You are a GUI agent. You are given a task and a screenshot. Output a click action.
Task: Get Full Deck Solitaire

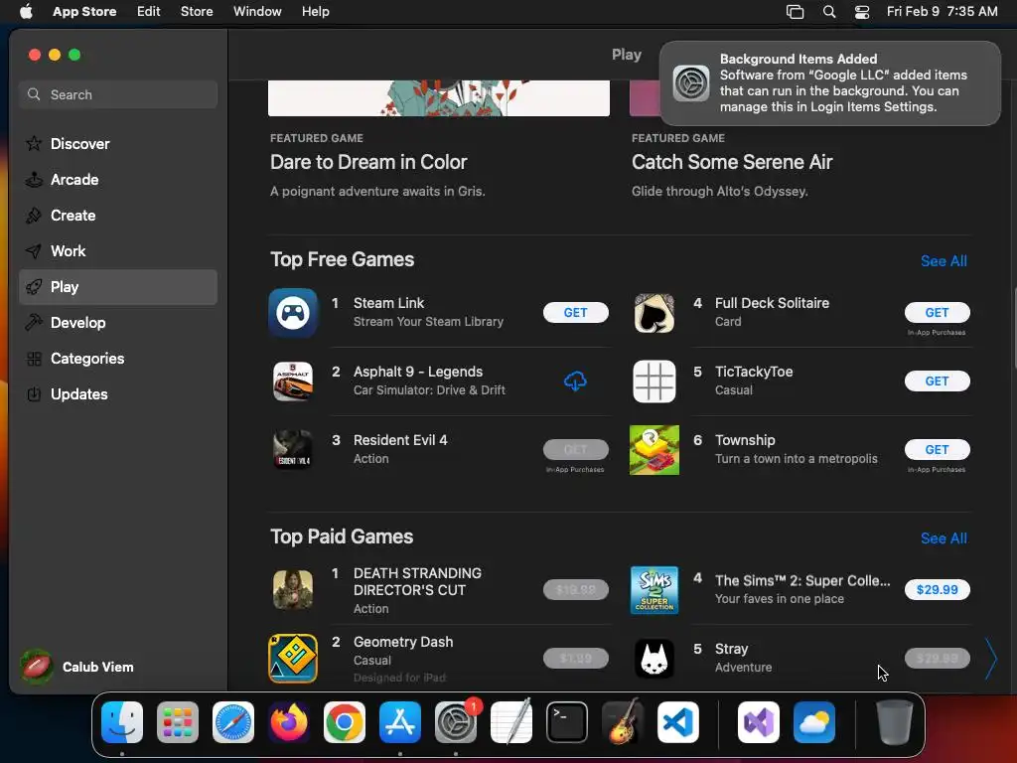[x=937, y=313]
